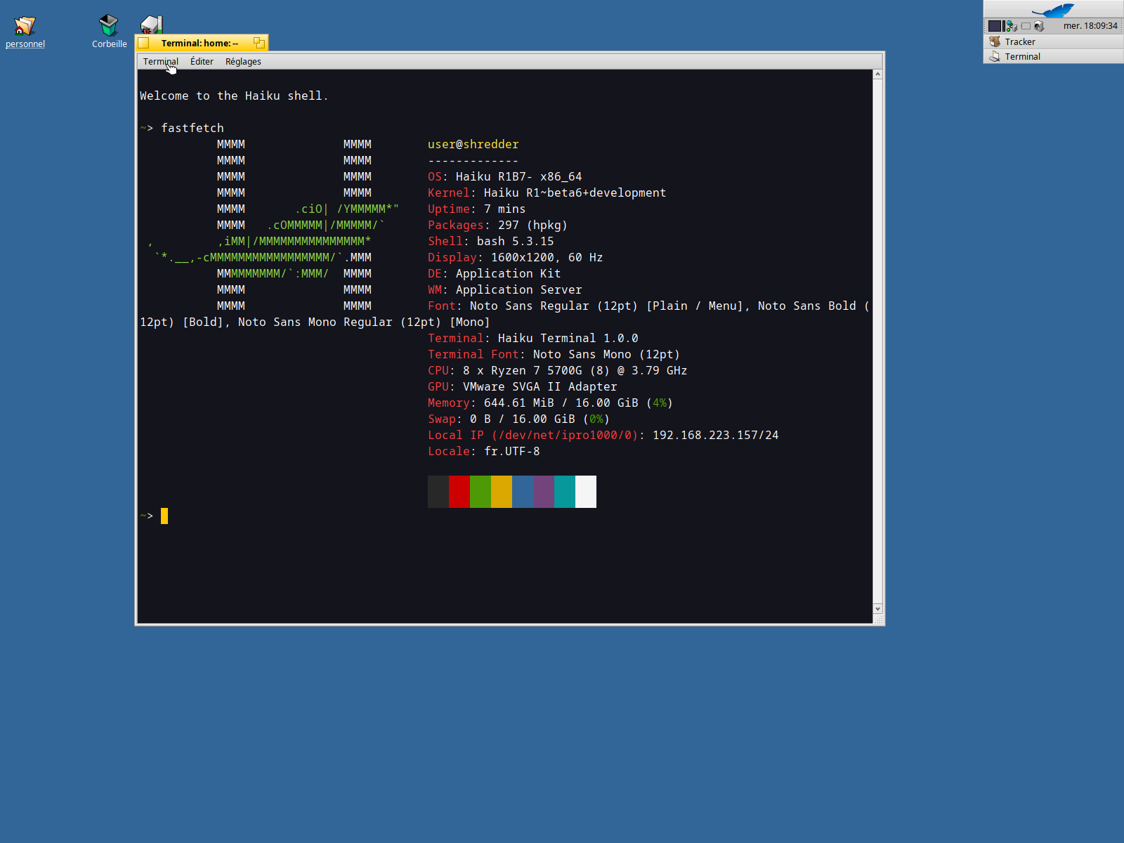Open the Terminal menu

click(x=161, y=62)
